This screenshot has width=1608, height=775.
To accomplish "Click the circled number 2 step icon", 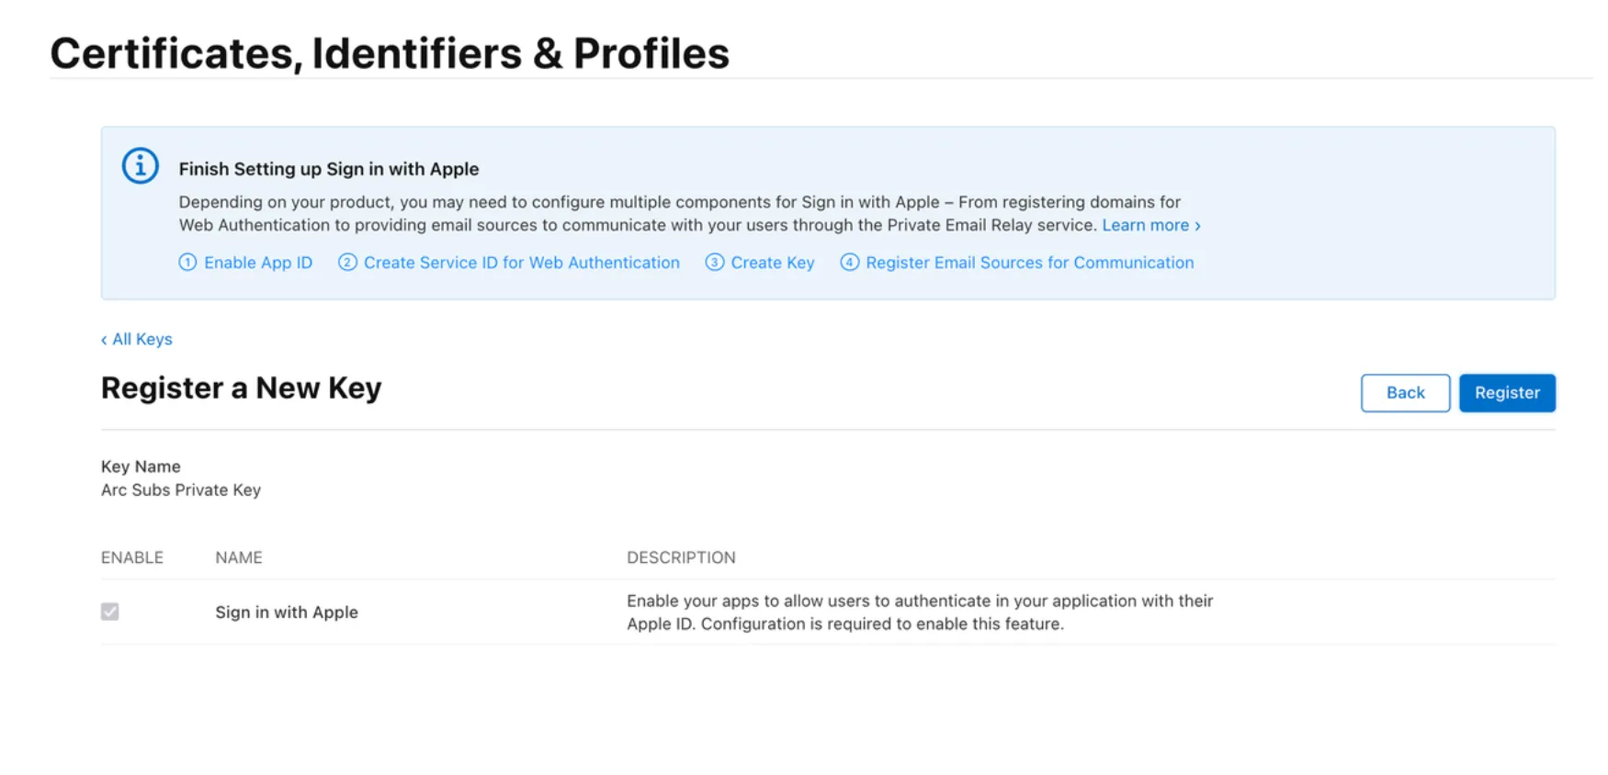I will pos(347,263).
